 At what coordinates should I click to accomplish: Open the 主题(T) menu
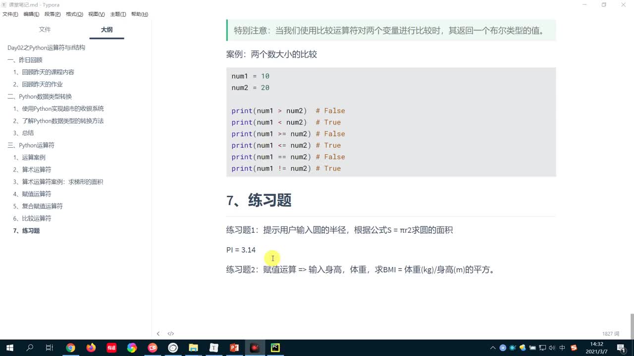pyautogui.click(x=118, y=14)
